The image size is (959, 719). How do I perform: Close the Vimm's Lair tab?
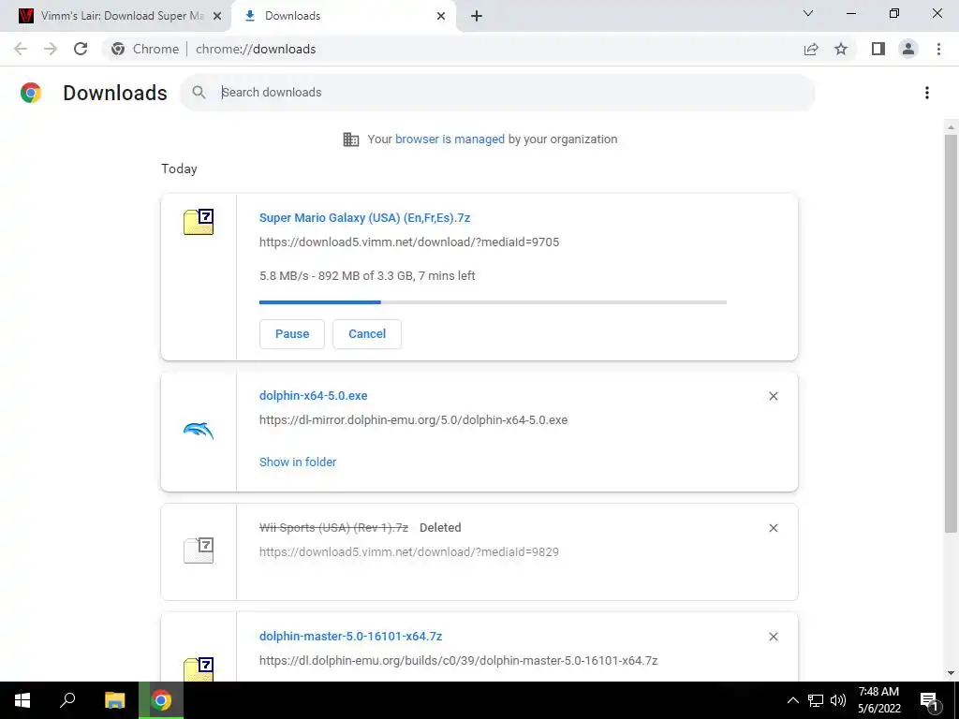[217, 16]
